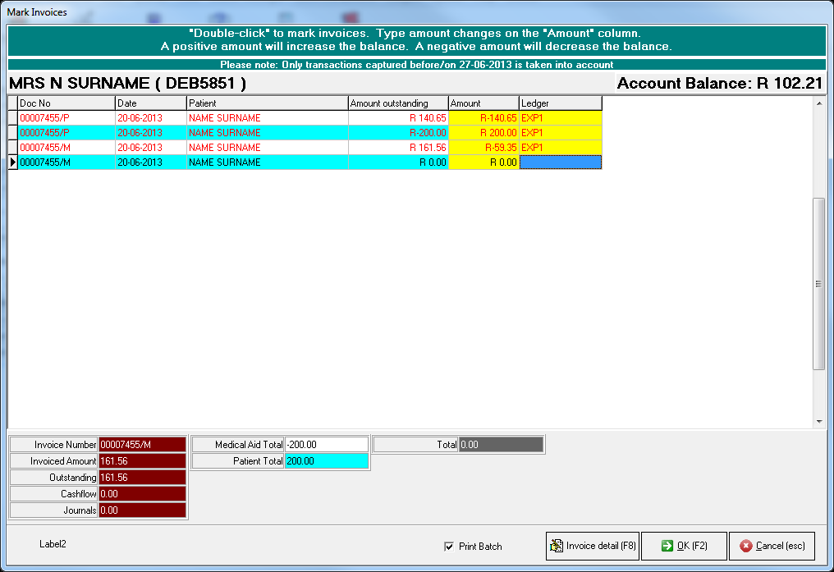
Task: Select the blue Ledger cell in last row
Action: [561, 162]
